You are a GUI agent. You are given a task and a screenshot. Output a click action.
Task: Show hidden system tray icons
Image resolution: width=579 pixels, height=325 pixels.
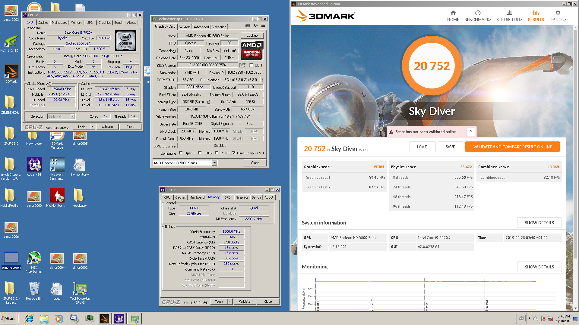click(x=529, y=318)
